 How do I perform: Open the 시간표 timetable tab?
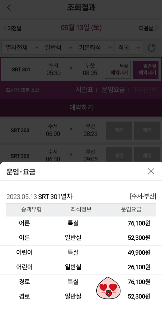pyautogui.click(x=84, y=90)
